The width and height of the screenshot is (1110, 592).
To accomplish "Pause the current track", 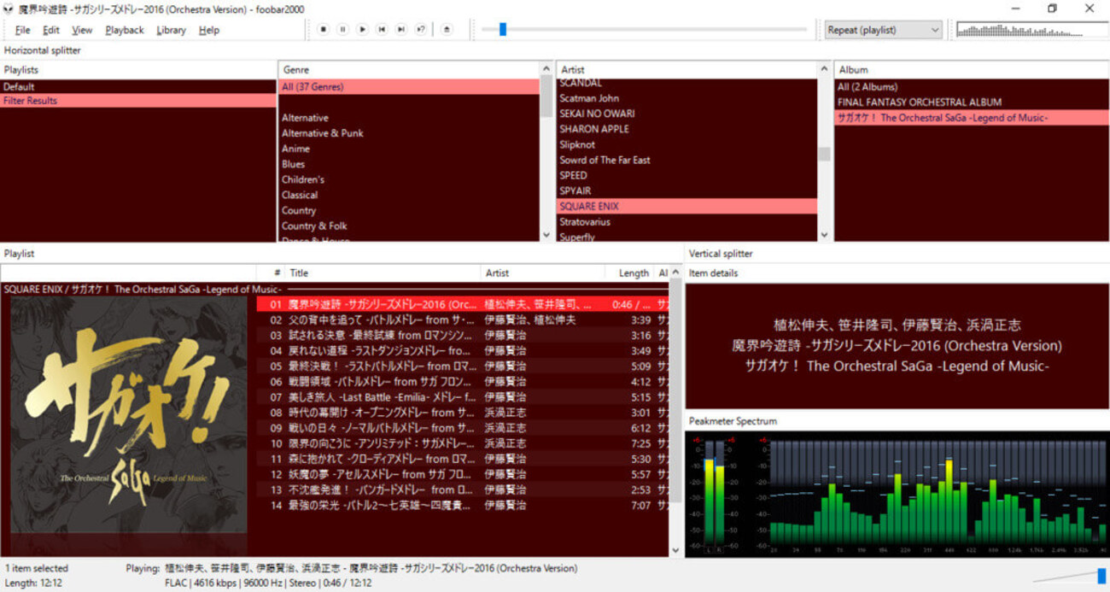I will 343,29.
